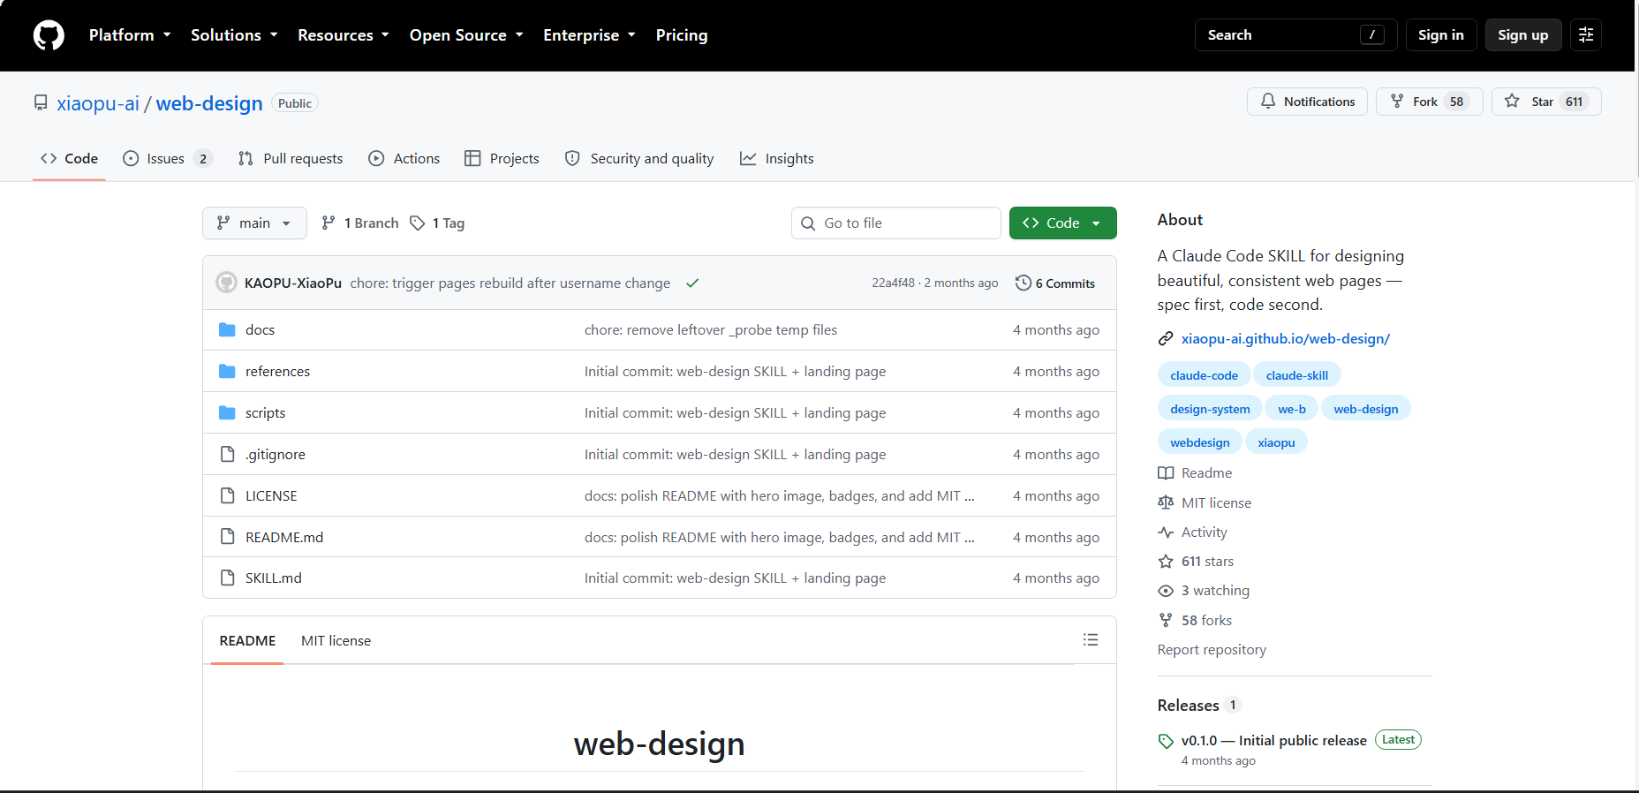This screenshot has width=1639, height=793.
Task: Switch to the Projects tab
Action: click(x=502, y=159)
